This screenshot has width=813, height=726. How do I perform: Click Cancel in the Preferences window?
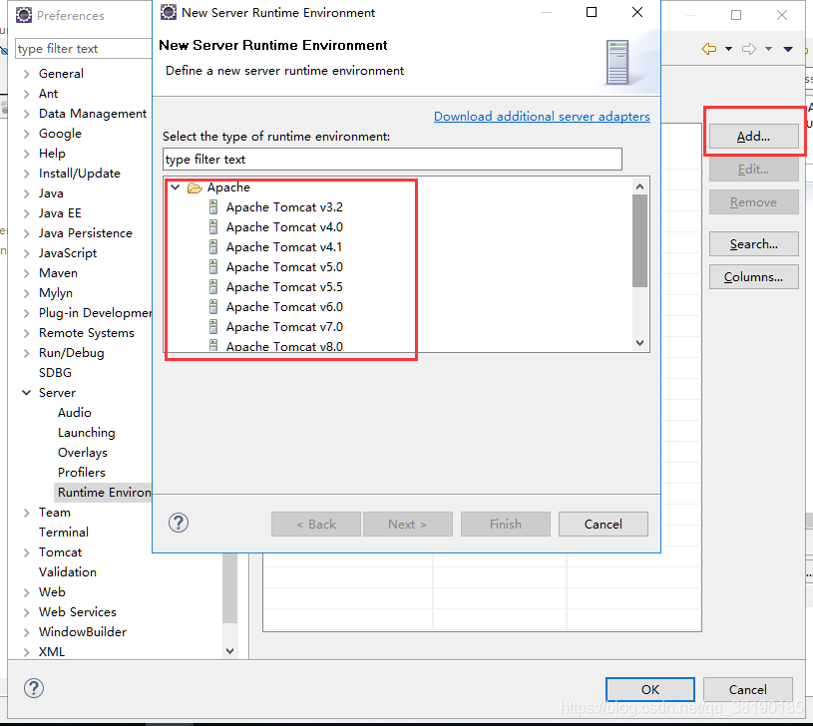click(748, 690)
